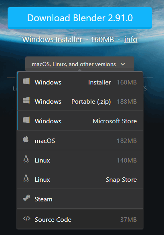164x235 pixels.
Task: Click the Windows logo icon beside Portable (.zip)
Action: (x=26, y=100)
